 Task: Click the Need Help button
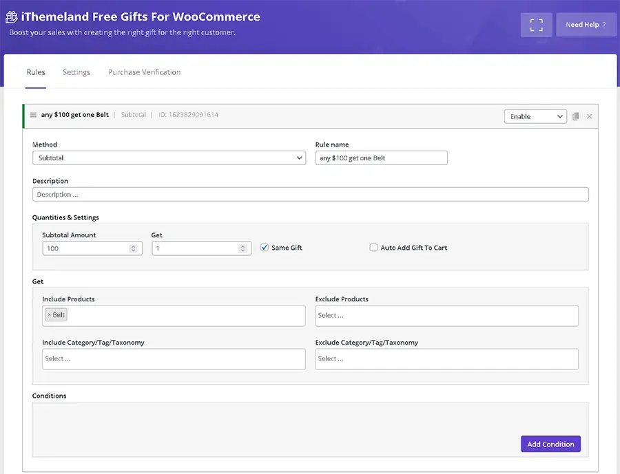coord(586,25)
